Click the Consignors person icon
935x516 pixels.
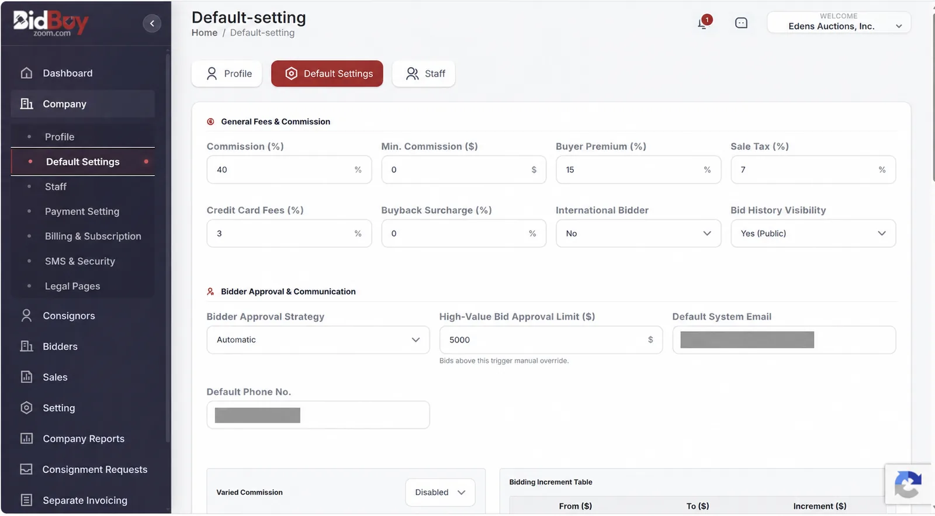[x=26, y=316]
